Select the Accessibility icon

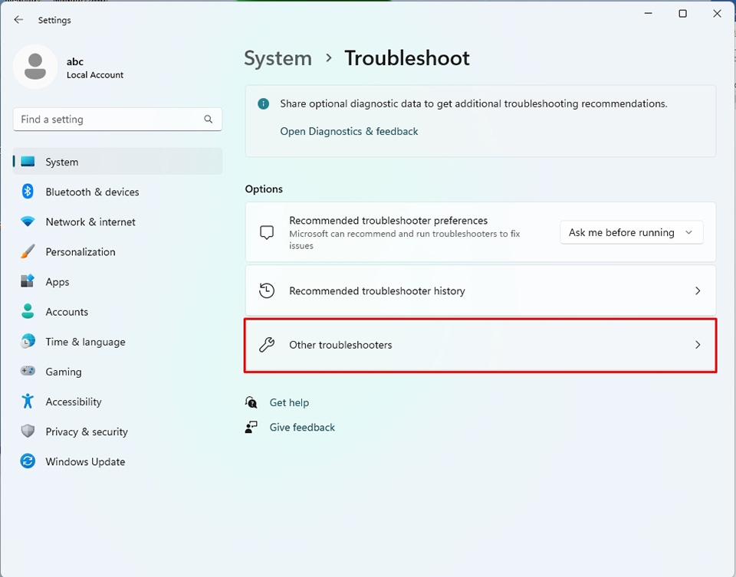pos(29,401)
